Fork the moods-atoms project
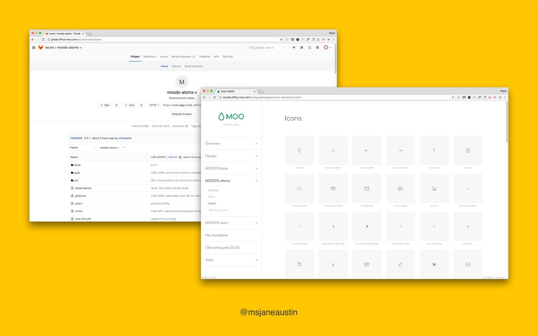Image resolution: width=538 pixels, height=336 pixels. click(130, 105)
